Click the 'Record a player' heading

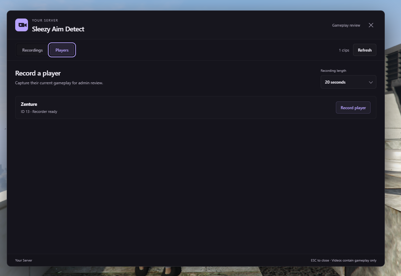coord(38,73)
